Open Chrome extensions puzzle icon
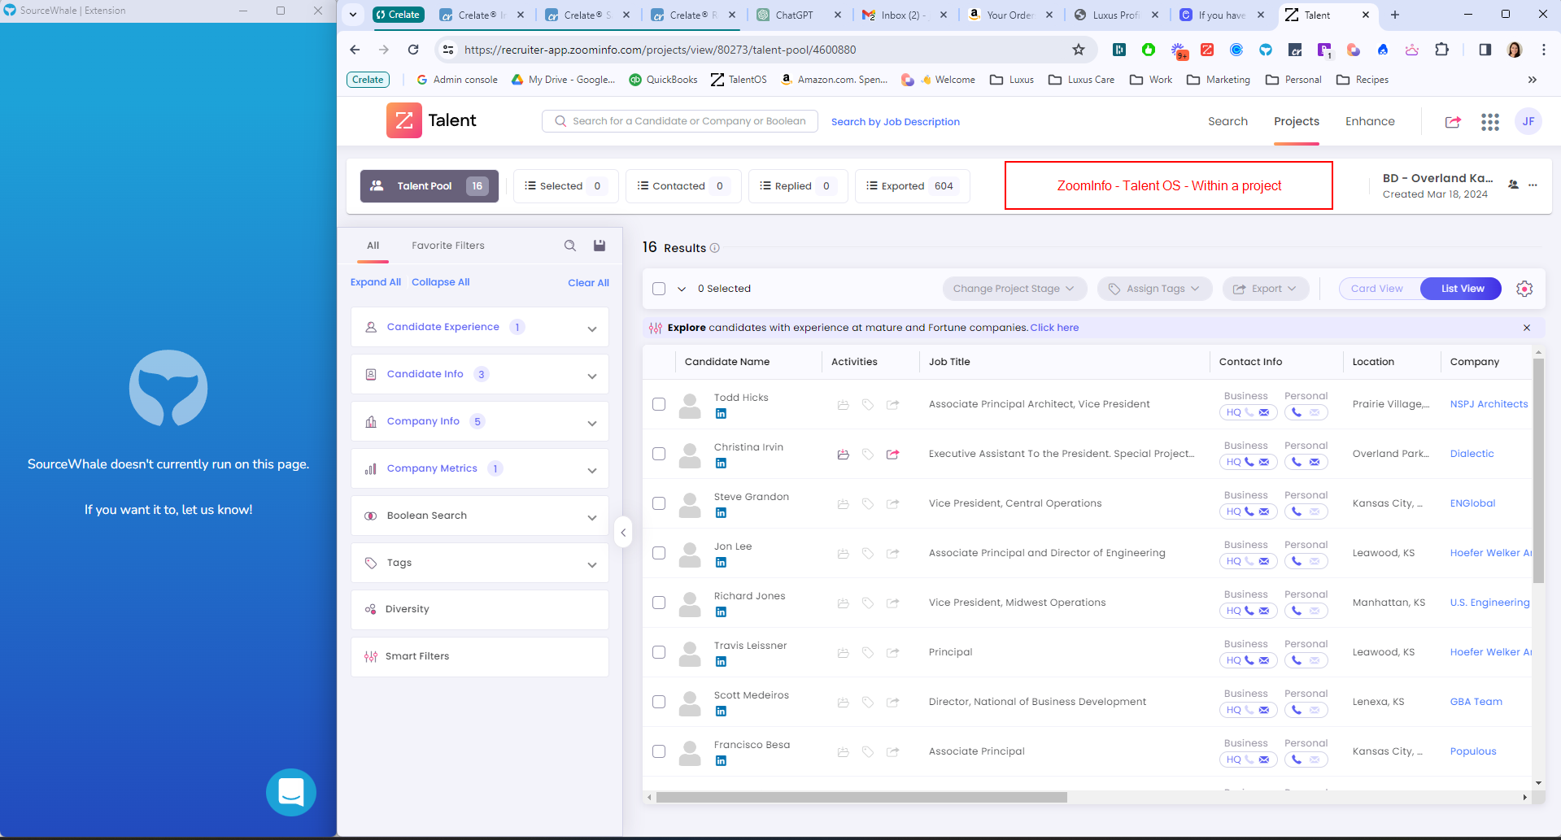The image size is (1561, 840). [1441, 50]
